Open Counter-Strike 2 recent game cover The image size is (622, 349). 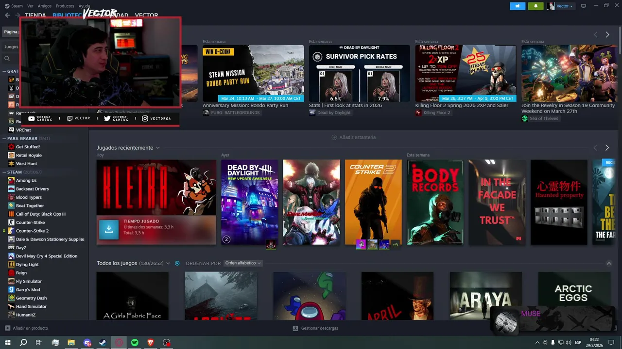373,202
